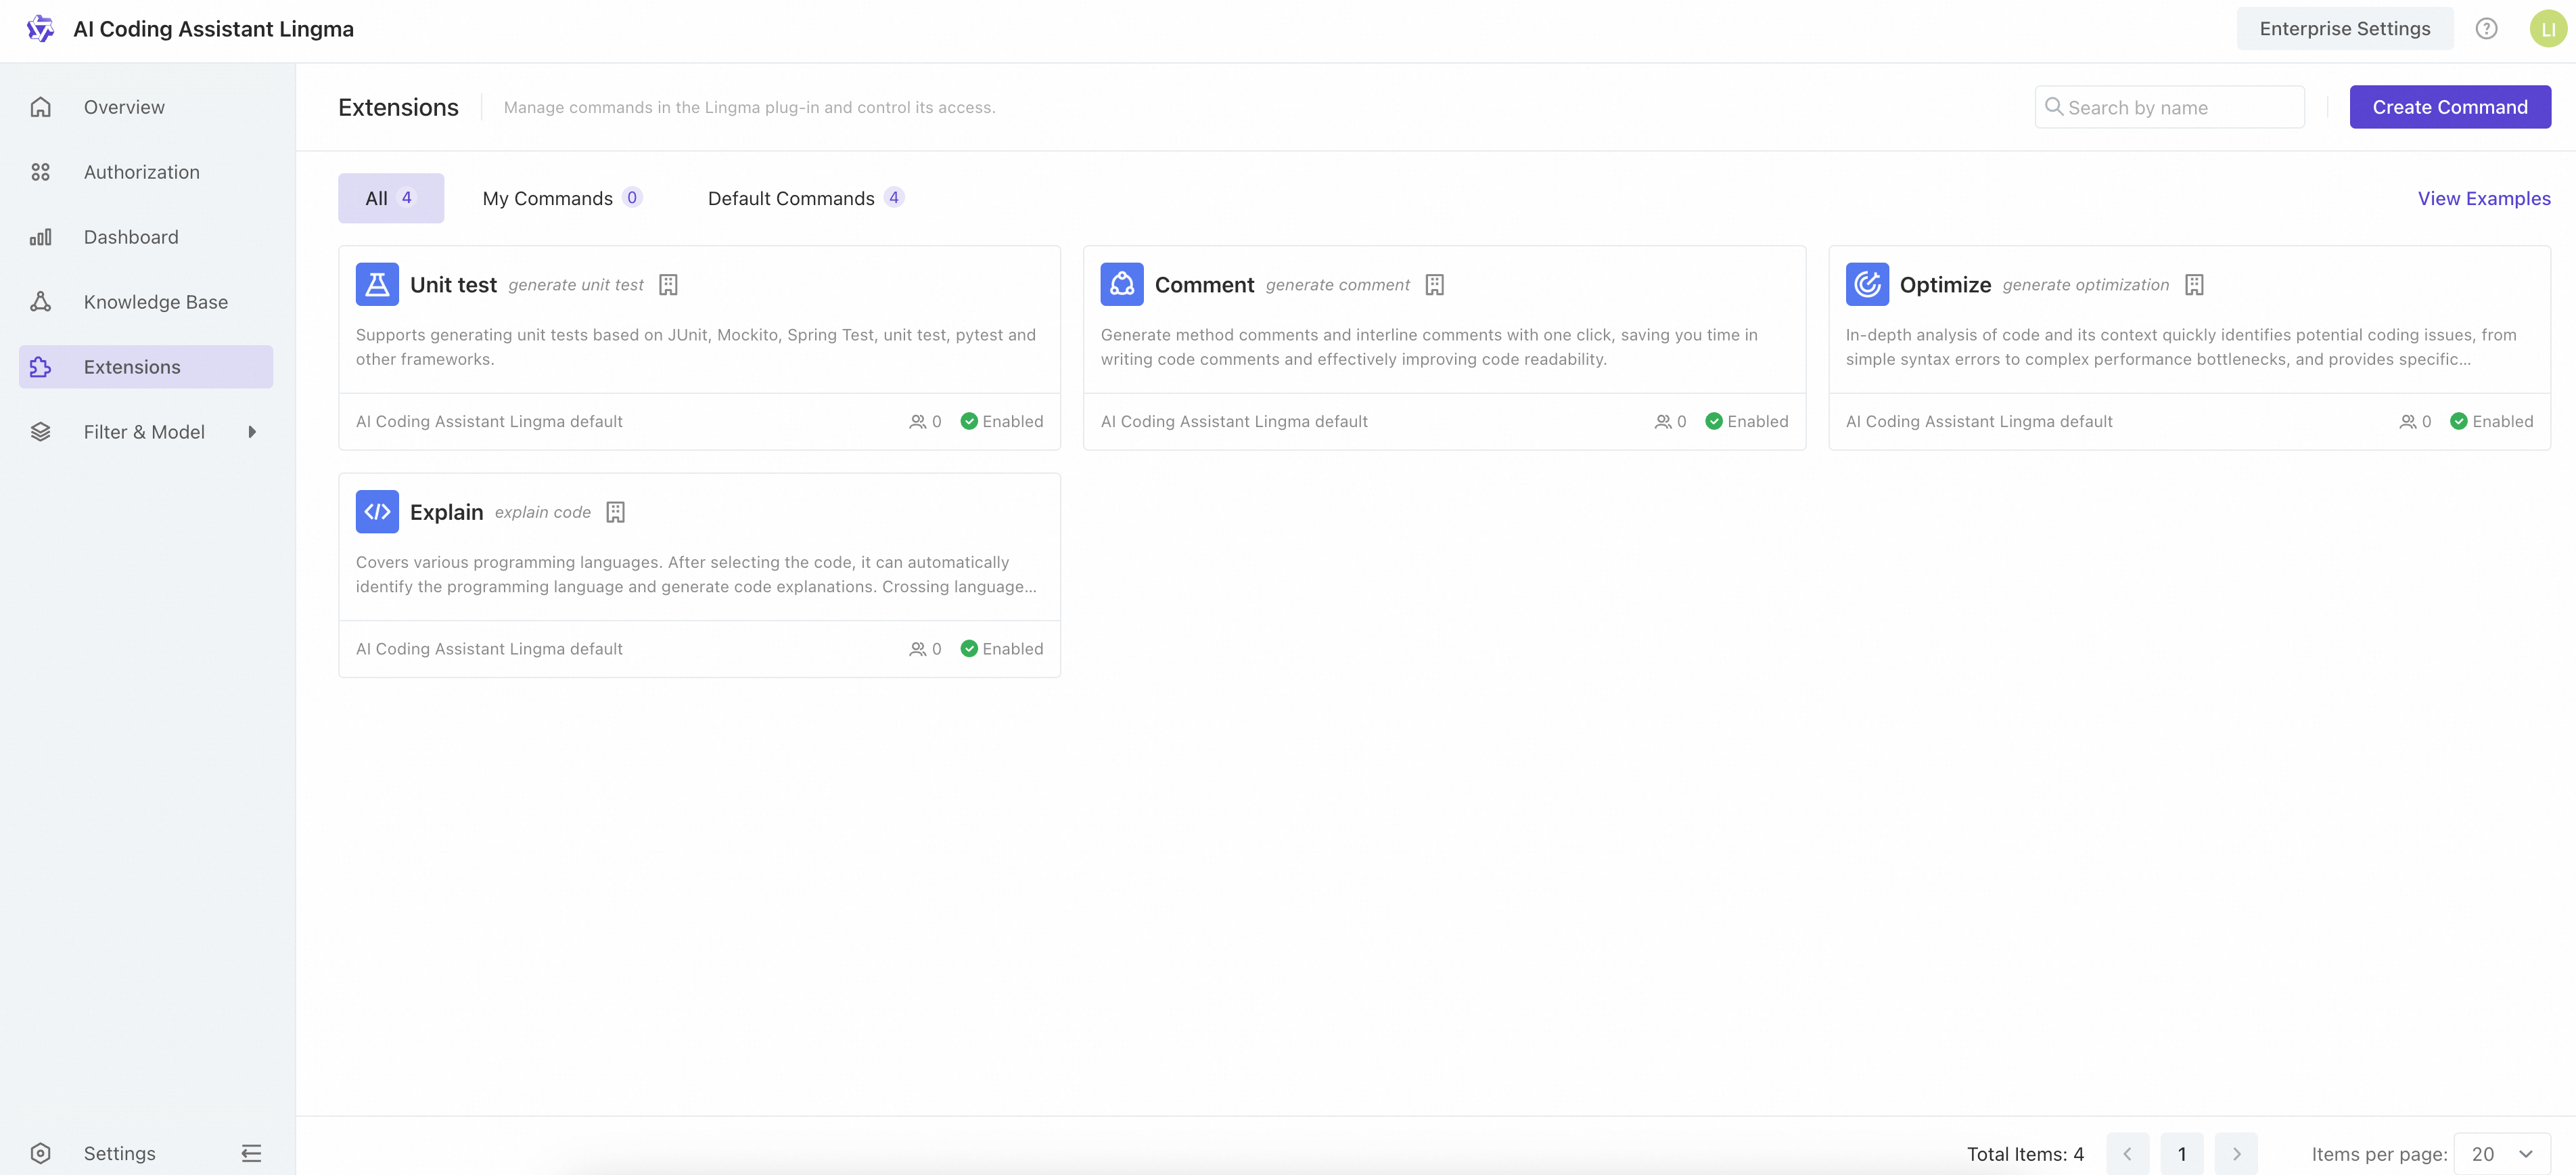Expand the Filter & Model submenu arrow

coord(252,433)
